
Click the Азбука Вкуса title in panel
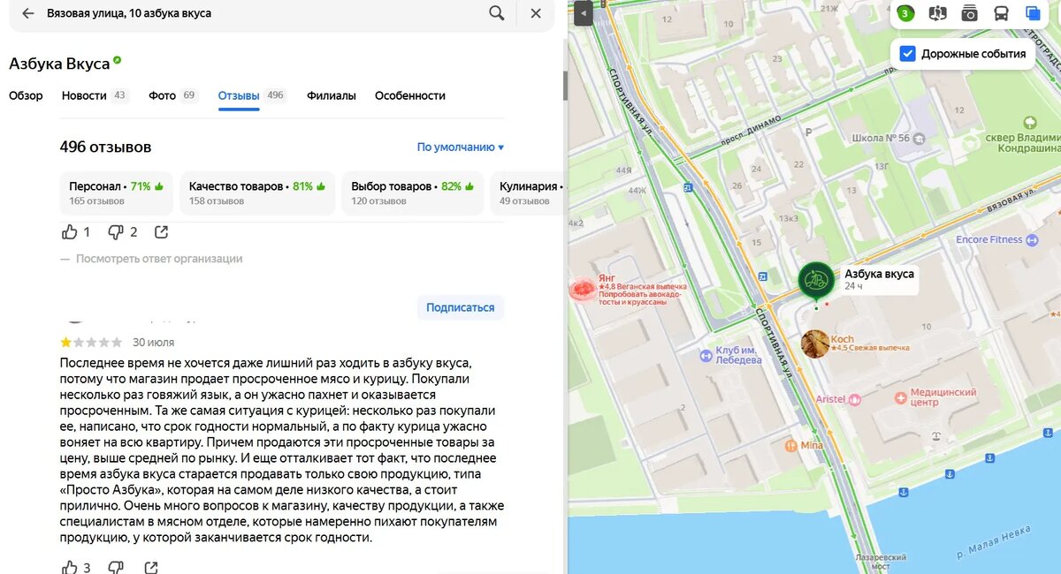point(59,64)
